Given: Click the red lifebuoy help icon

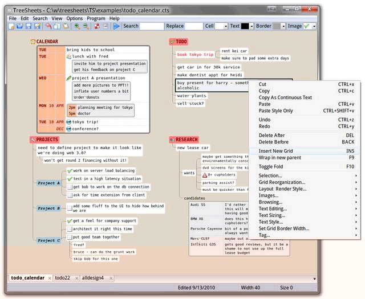Looking at the screenshot, I should (97, 26).
